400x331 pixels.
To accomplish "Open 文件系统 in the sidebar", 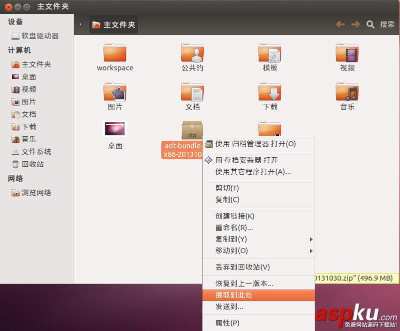I will pos(31,152).
